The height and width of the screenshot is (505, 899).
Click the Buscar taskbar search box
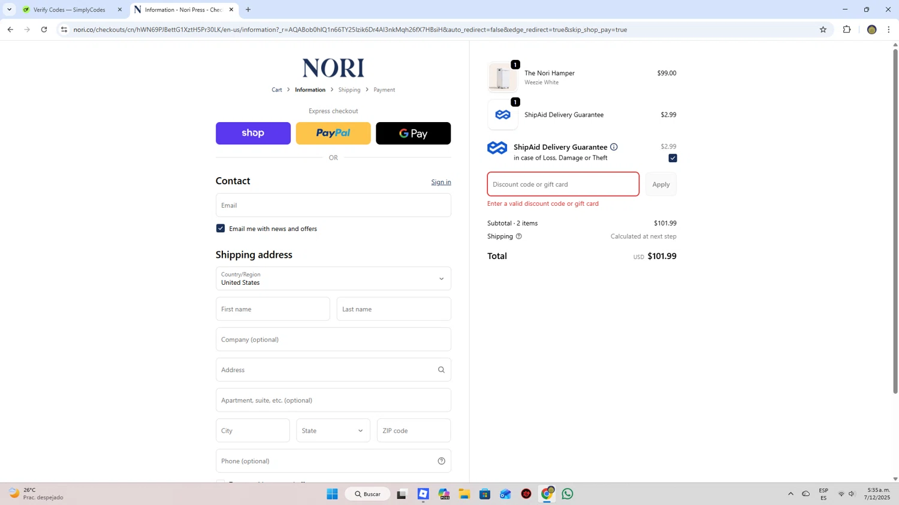[367, 494]
